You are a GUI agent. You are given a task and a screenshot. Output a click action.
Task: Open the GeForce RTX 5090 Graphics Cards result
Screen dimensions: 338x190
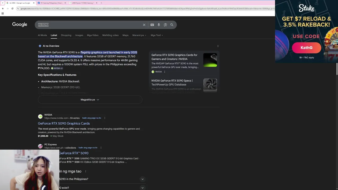click(64, 123)
